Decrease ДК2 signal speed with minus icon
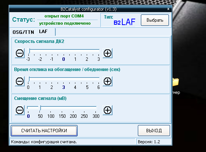 click(x=20, y=53)
